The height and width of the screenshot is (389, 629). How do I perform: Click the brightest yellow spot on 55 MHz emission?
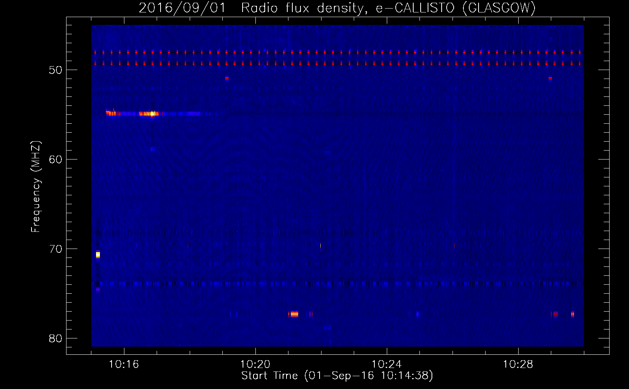click(153, 114)
